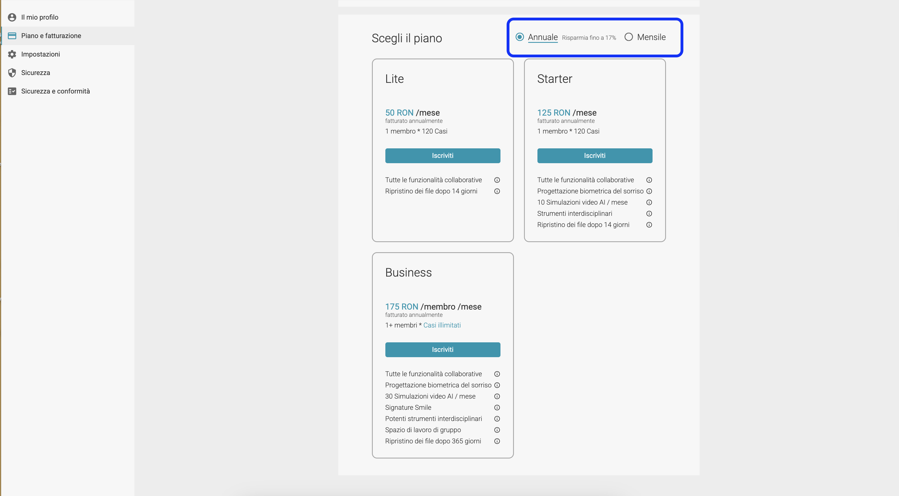The image size is (899, 496).
Task: Select the Annuale billing radio button
Action: point(519,37)
